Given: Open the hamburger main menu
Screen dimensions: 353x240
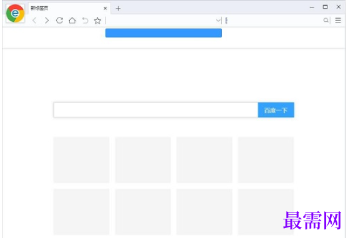Looking at the screenshot, I should tap(338, 21).
